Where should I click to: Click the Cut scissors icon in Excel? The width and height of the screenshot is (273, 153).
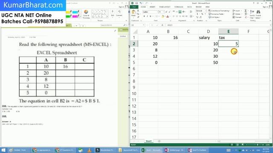click(138, 11)
